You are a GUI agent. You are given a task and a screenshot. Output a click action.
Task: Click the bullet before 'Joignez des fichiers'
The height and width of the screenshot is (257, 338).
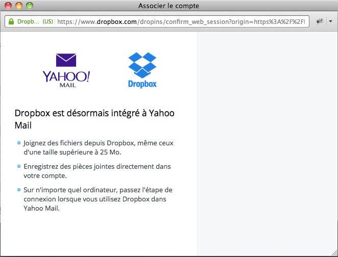pyautogui.click(x=19, y=144)
